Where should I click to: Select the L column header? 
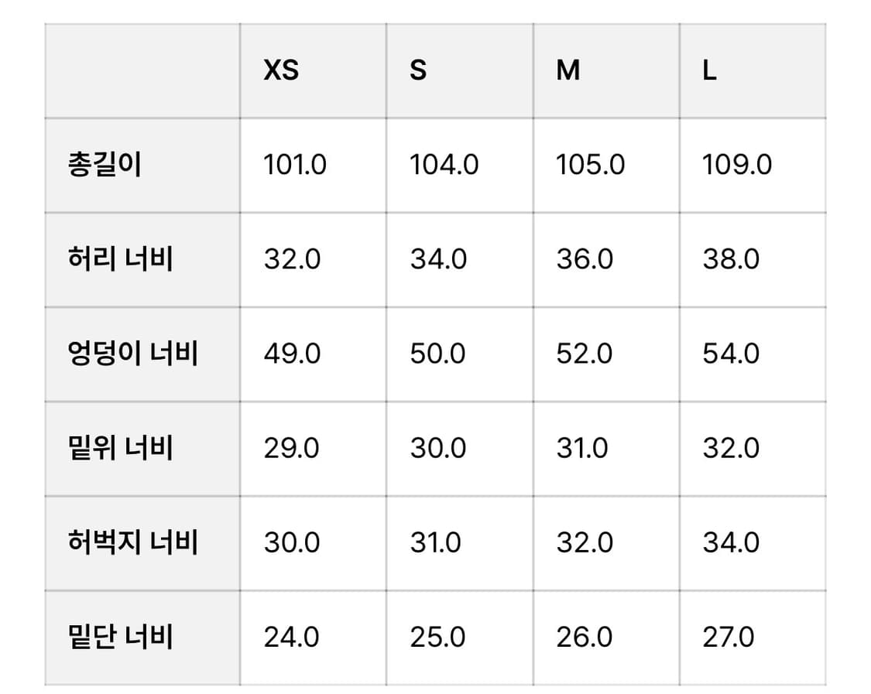[709, 71]
